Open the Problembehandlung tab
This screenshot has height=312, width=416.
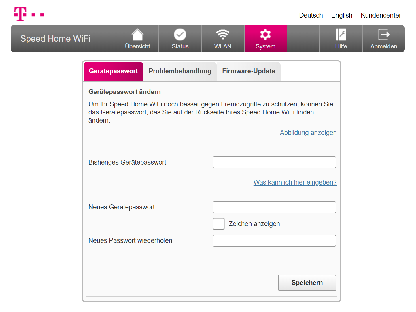[x=180, y=71]
